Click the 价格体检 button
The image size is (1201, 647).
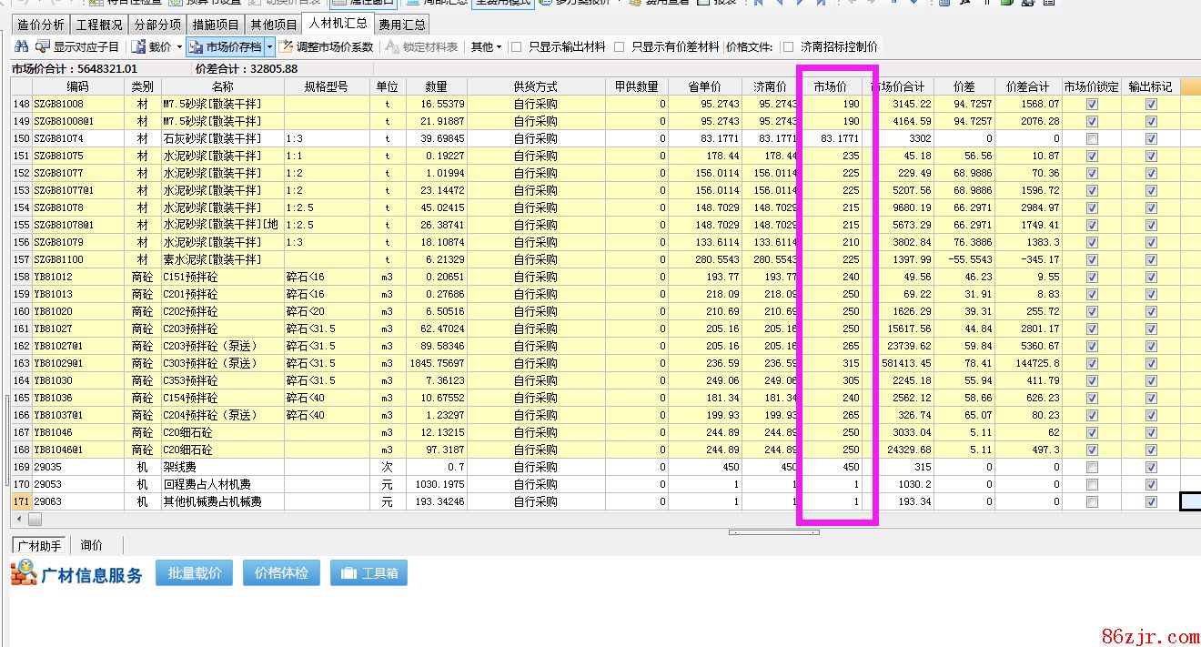281,573
